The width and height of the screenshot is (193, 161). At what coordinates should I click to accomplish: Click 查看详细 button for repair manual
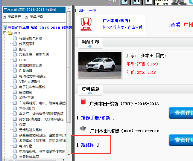tap(181, 113)
